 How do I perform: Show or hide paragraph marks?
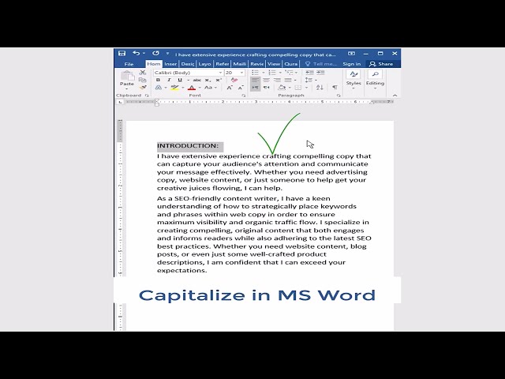(x=335, y=88)
